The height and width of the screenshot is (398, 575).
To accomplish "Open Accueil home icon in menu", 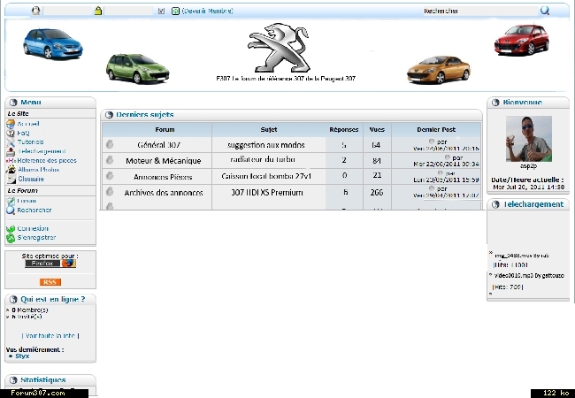I will [x=11, y=124].
